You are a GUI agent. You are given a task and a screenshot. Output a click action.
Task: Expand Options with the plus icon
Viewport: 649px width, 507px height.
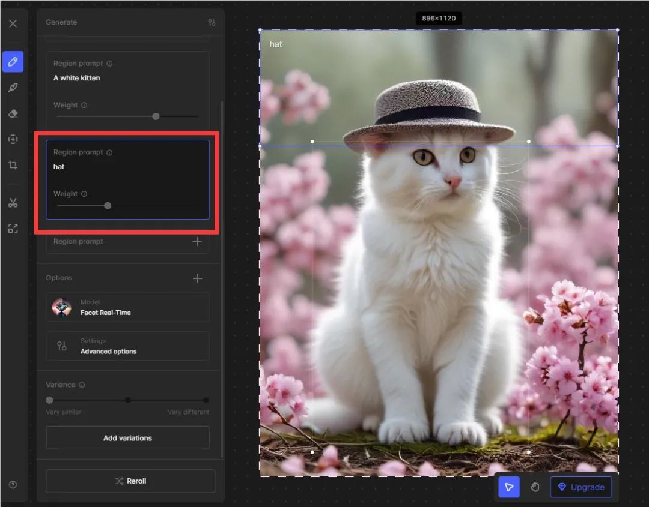point(197,278)
